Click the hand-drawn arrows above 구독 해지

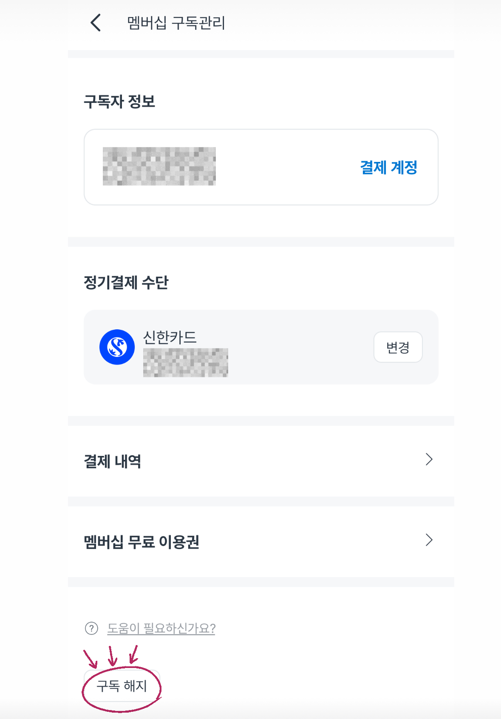111,656
